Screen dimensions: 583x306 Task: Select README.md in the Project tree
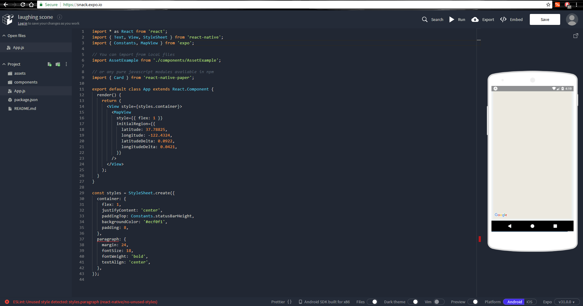25,108
